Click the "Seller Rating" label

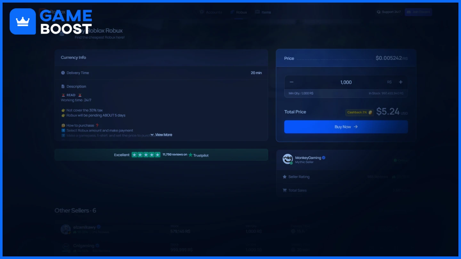[x=299, y=177]
